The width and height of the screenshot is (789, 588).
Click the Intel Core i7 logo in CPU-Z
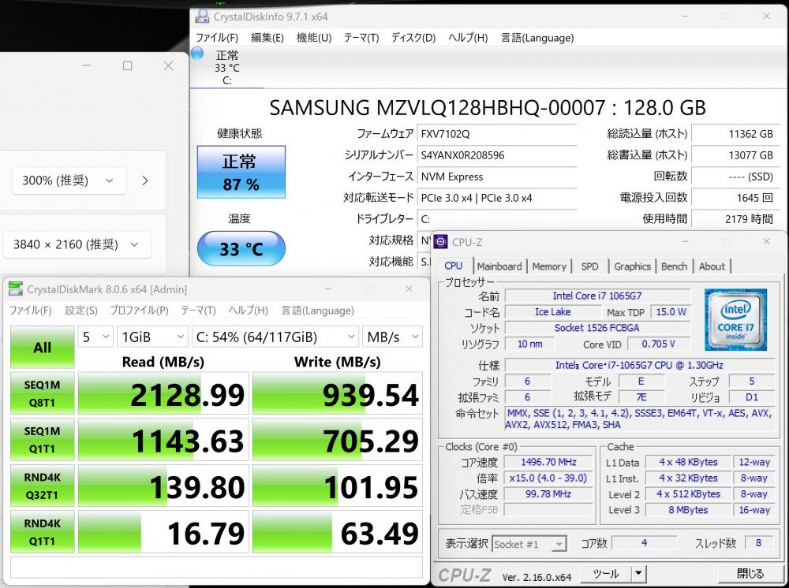pyautogui.click(x=735, y=320)
